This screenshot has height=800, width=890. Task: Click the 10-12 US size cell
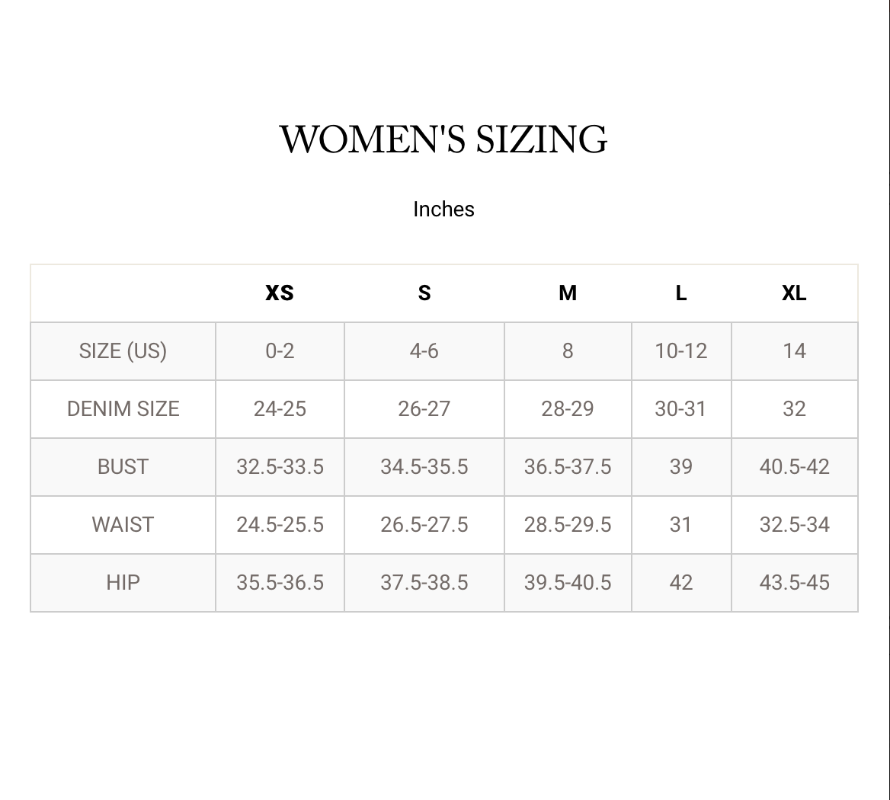pos(681,351)
